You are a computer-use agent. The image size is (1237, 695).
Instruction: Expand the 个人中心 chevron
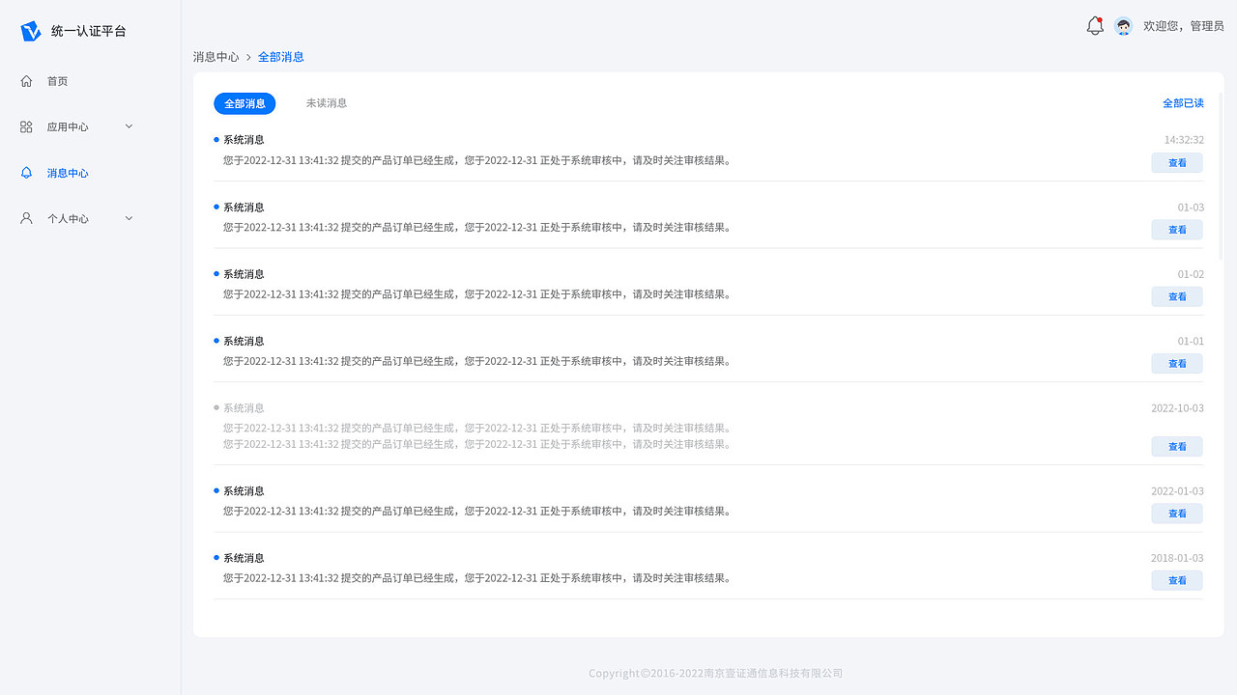click(129, 218)
